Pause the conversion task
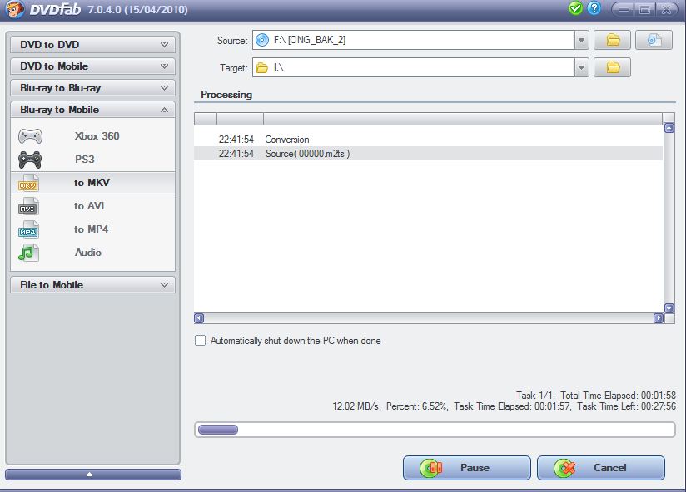Image resolution: width=686 pixels, height=492 pixels. pos(467,468)
